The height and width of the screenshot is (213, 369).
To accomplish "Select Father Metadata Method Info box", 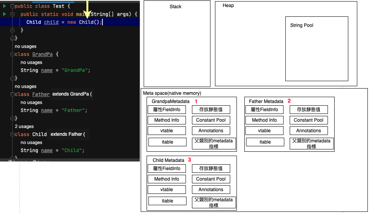I will tap(264, 120).
